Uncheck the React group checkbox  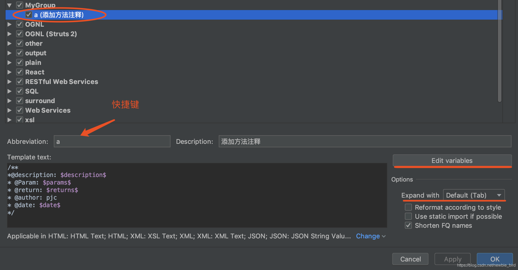pos(20,72)
